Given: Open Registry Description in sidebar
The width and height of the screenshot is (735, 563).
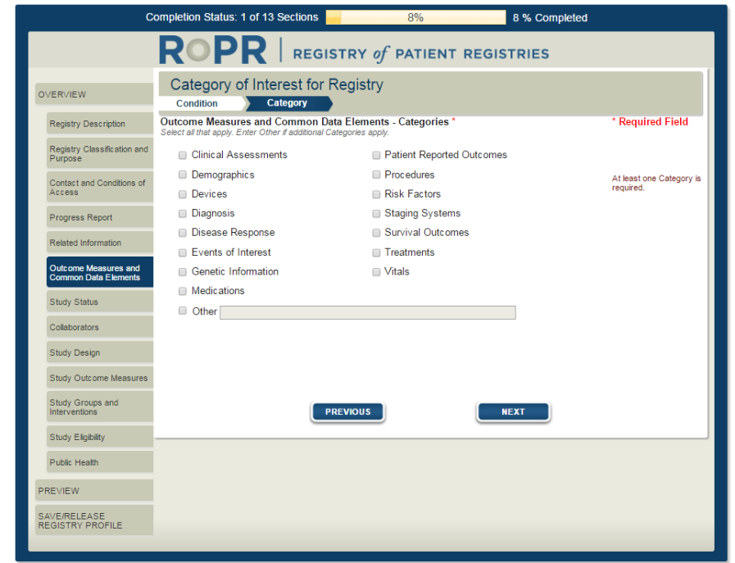Looking at the screenshot, I should 100,124.
